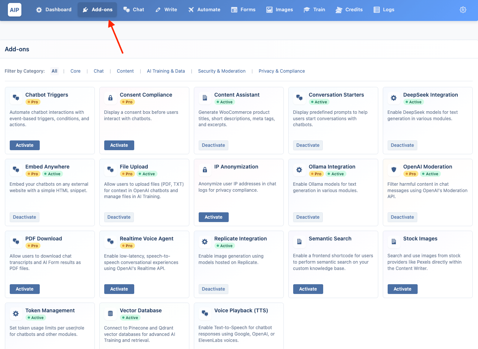Activate the IP Anonymization add-on

point(214,217)
